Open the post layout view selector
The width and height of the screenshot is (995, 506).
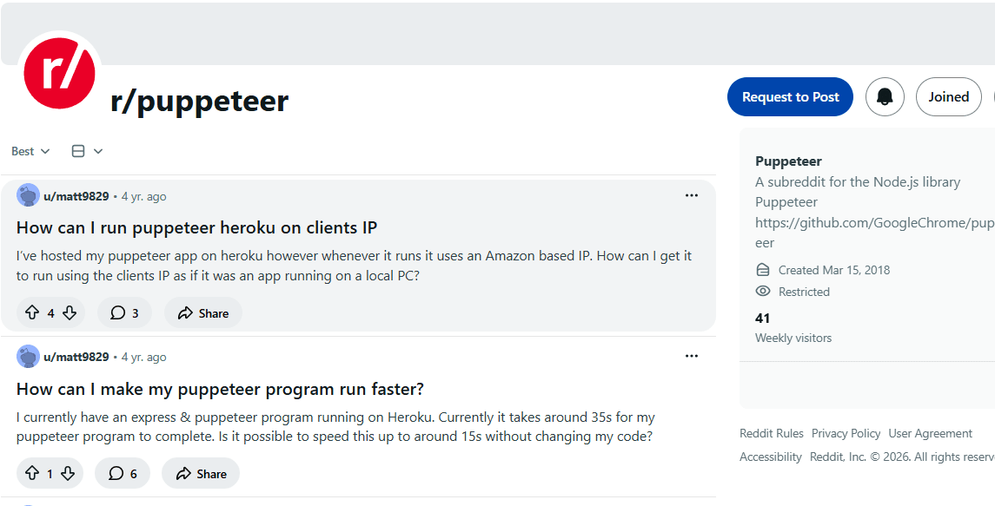tap(78, 150)
